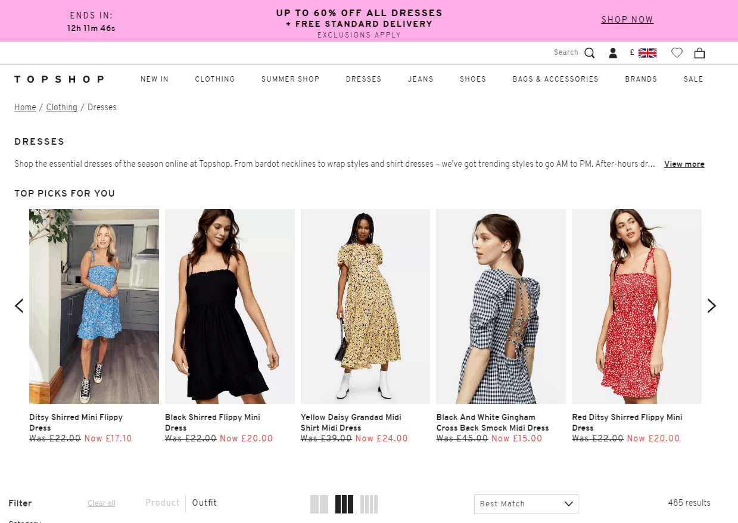This screenshot has height=523, width=738.
Task: Click 'Yellow Daisy Grandad Midi Shirt Midi Dress' title
Action: coord(351,422)
